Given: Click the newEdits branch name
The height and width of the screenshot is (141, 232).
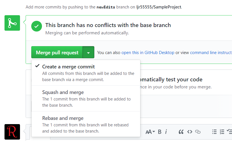Looking at the screenshot, I should tap(106, 7).
